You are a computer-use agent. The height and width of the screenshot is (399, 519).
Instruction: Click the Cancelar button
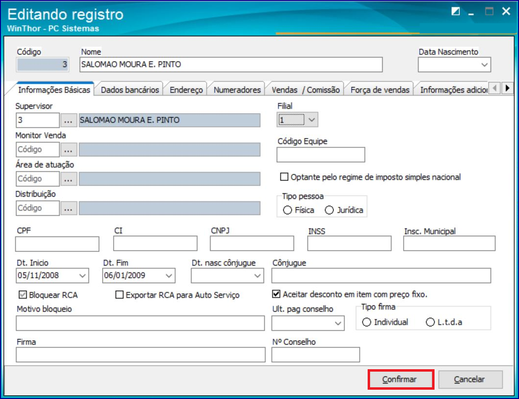click(x=470, y=379)
